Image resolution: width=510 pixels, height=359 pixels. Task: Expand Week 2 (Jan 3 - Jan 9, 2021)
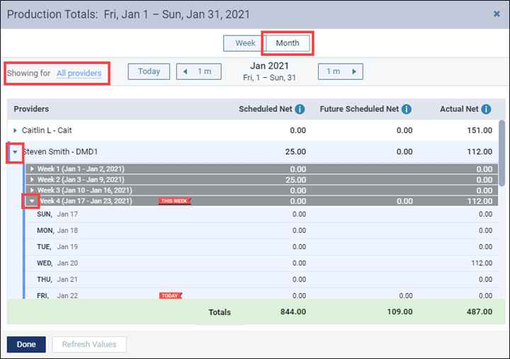(32, 180)
